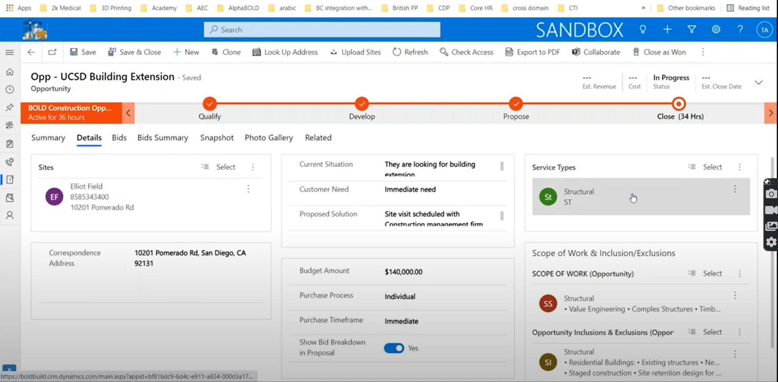Click the settings gear in header

point(715,30)
